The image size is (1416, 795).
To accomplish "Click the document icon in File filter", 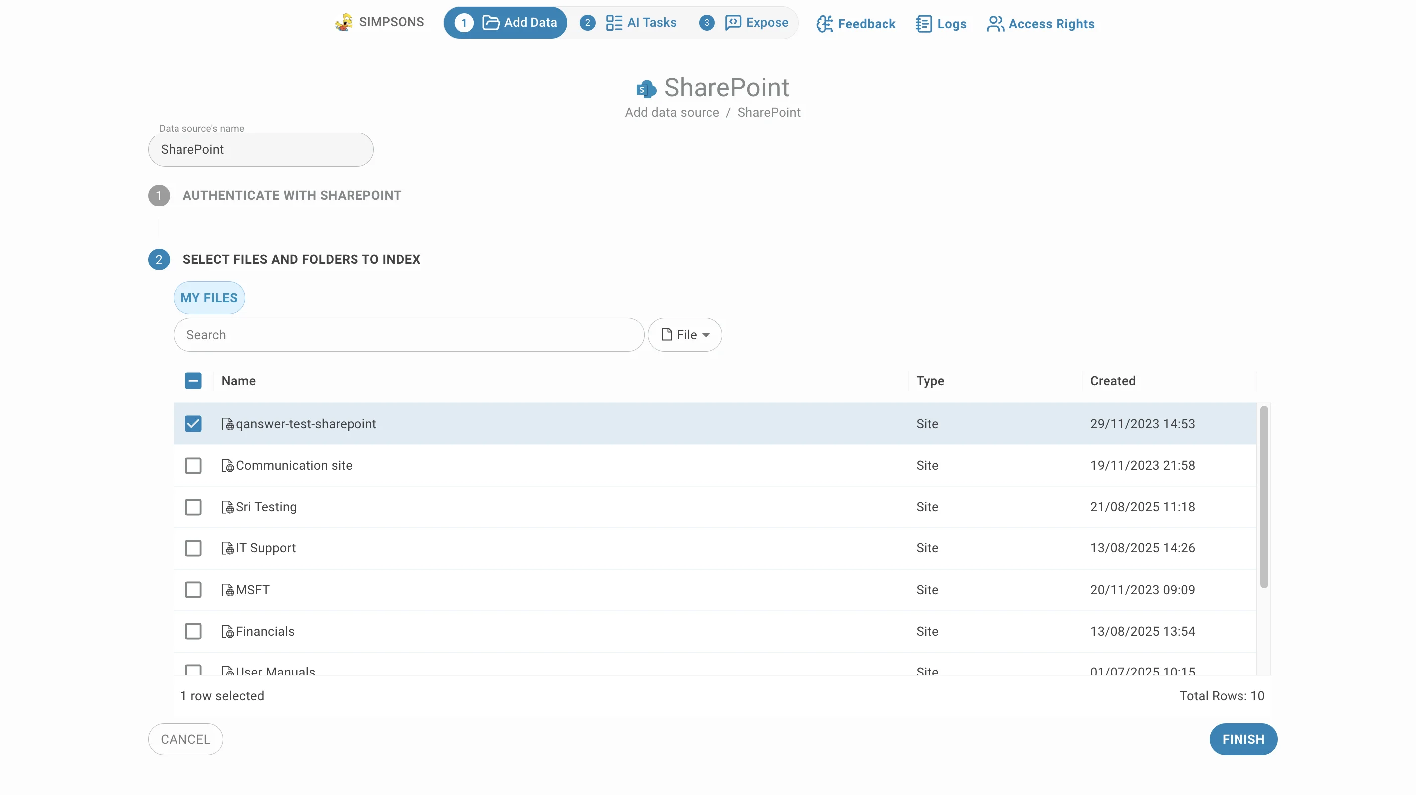I will pos(667,334).
